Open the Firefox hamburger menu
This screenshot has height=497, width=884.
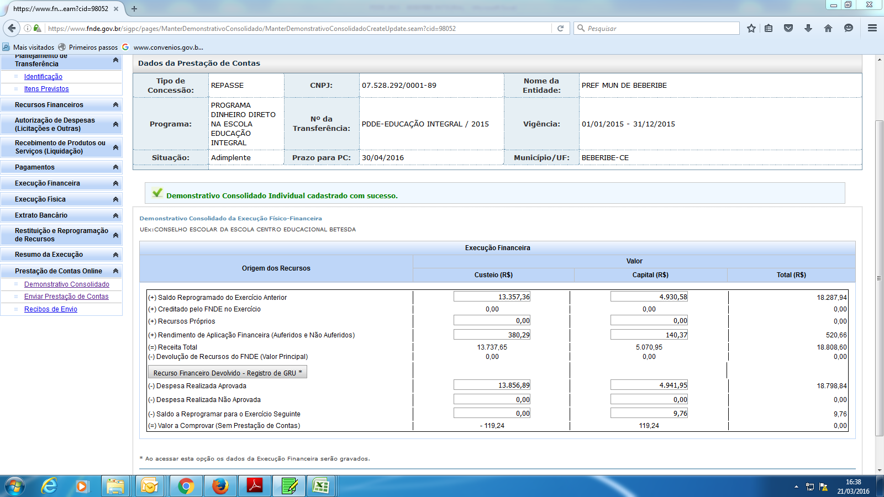coord(872,28)
